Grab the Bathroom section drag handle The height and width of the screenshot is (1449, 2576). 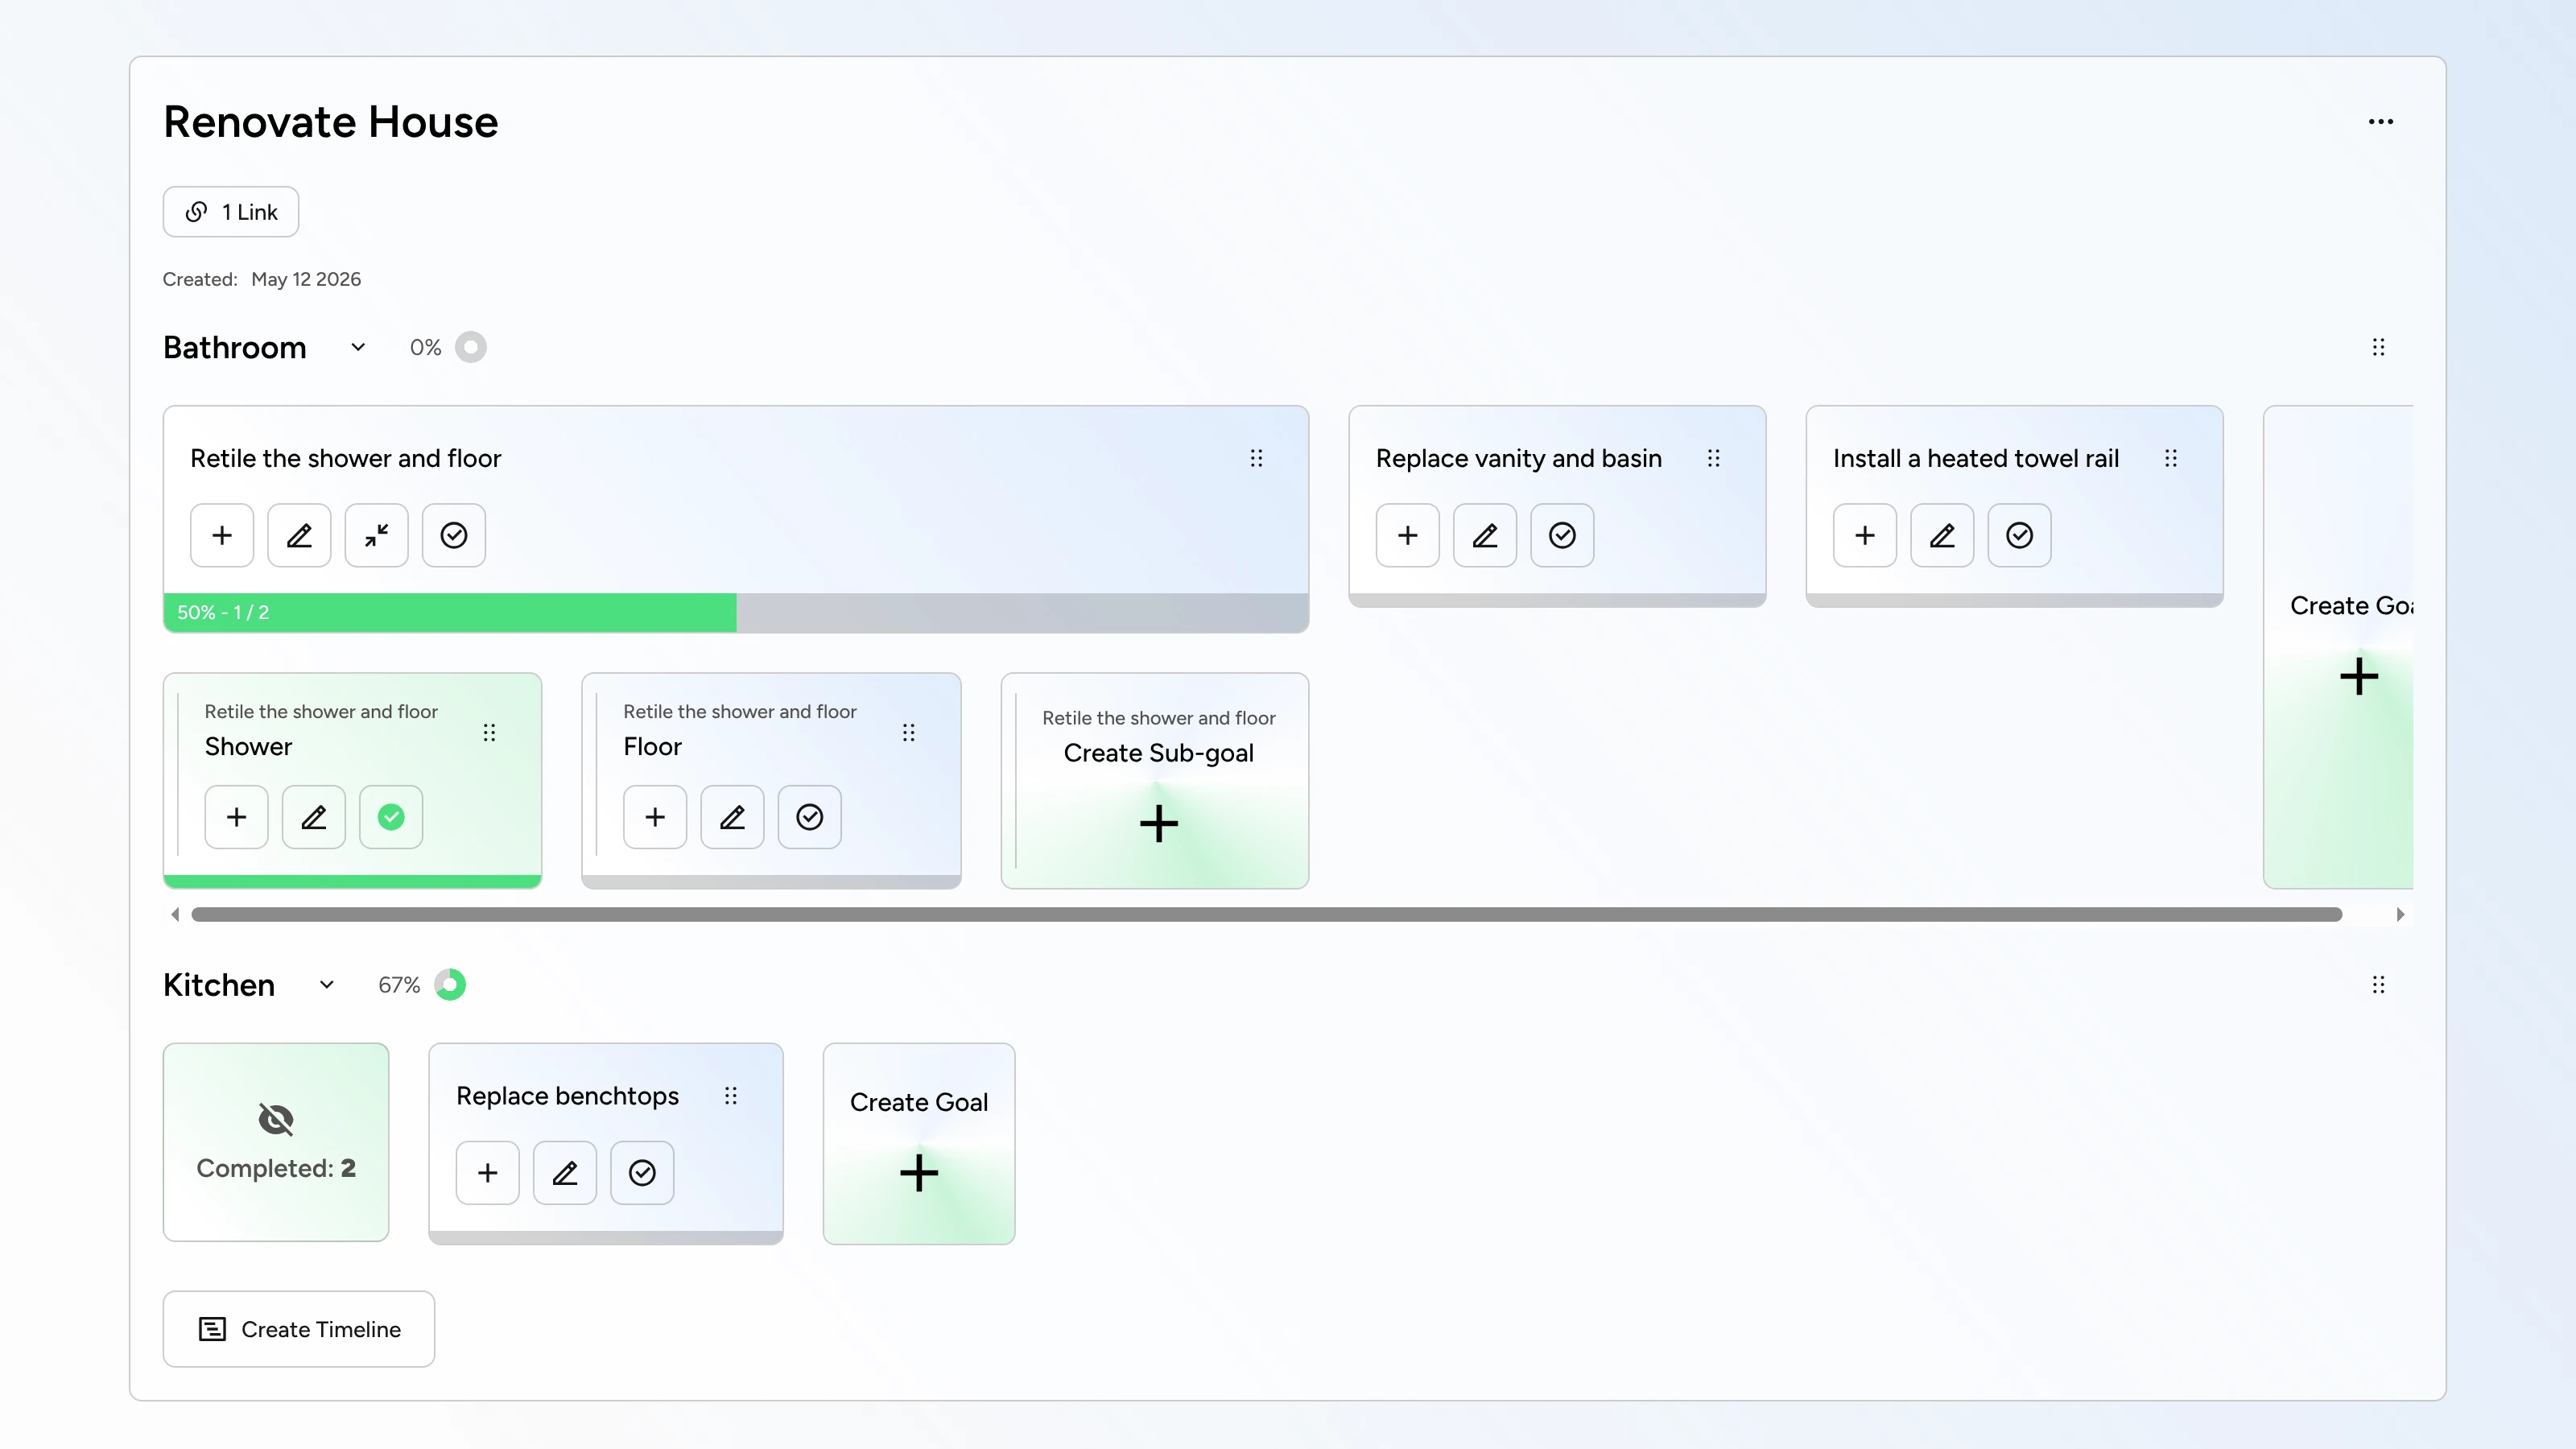pyautogui.click(x=2378, y=347)
